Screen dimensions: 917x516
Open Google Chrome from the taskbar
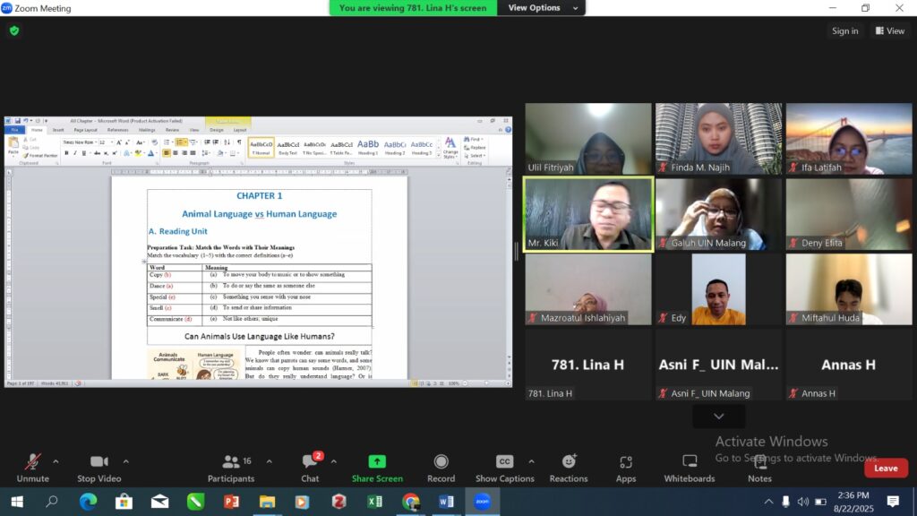pos(410,501)
